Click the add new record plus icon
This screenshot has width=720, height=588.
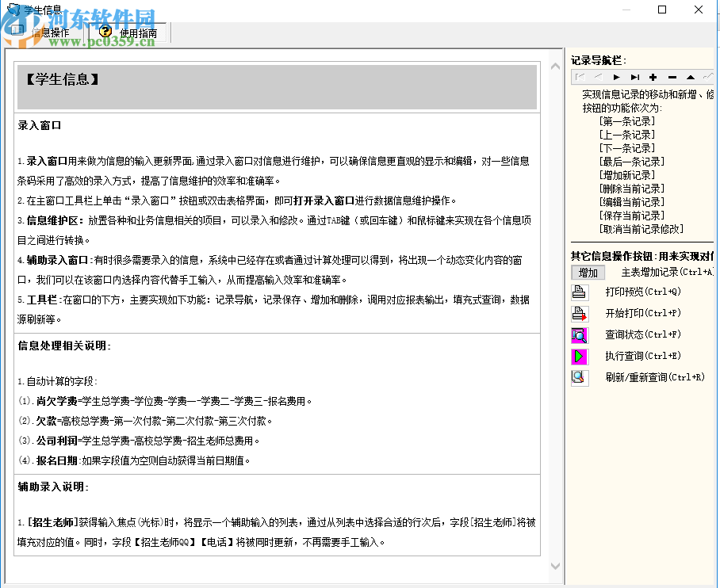pos(653,77)
